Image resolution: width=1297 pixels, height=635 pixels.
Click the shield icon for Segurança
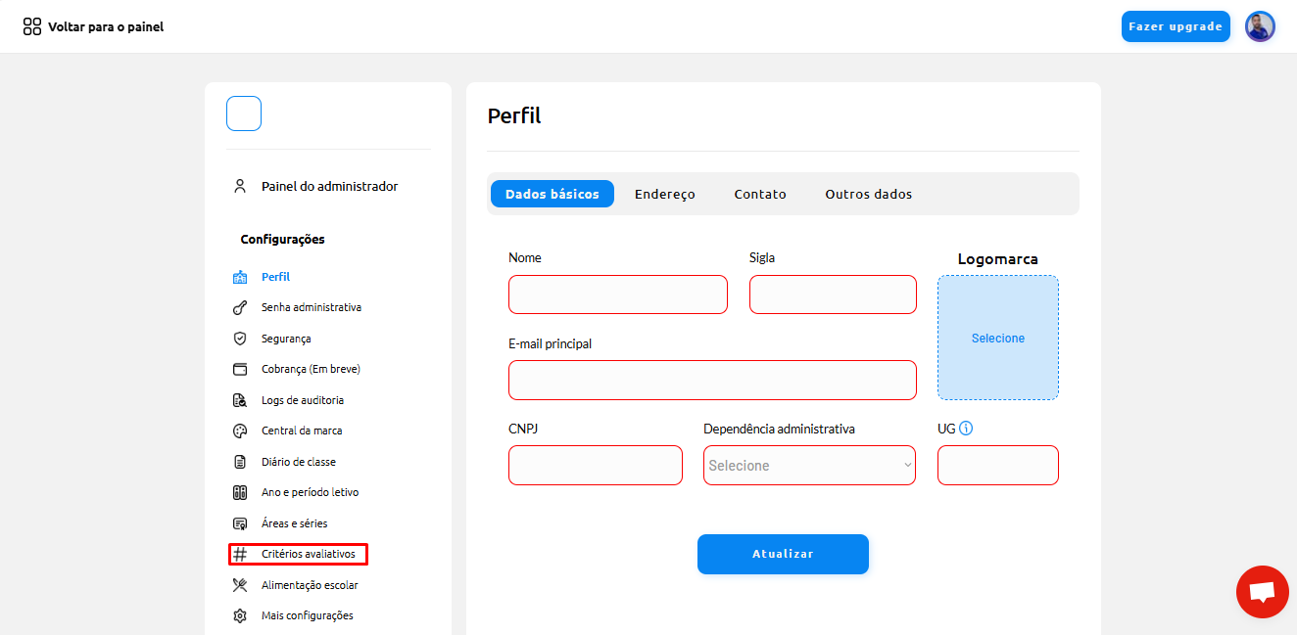[x=240, y=339]
